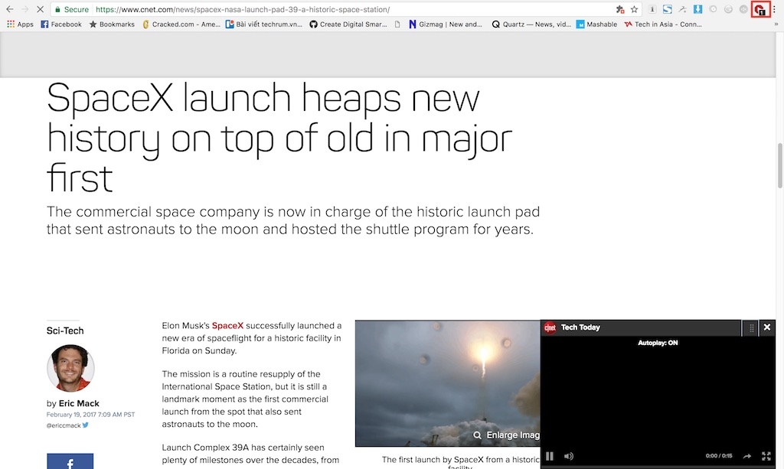Share the article with the Facebook button
The width and height of the screenshot is (784, 469).
click(x=70, y=461)
